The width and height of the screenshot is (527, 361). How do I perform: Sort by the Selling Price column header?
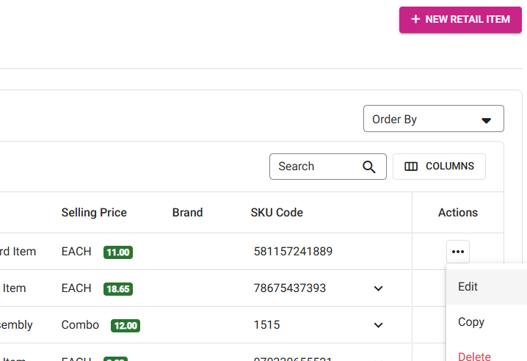[94, 213]
